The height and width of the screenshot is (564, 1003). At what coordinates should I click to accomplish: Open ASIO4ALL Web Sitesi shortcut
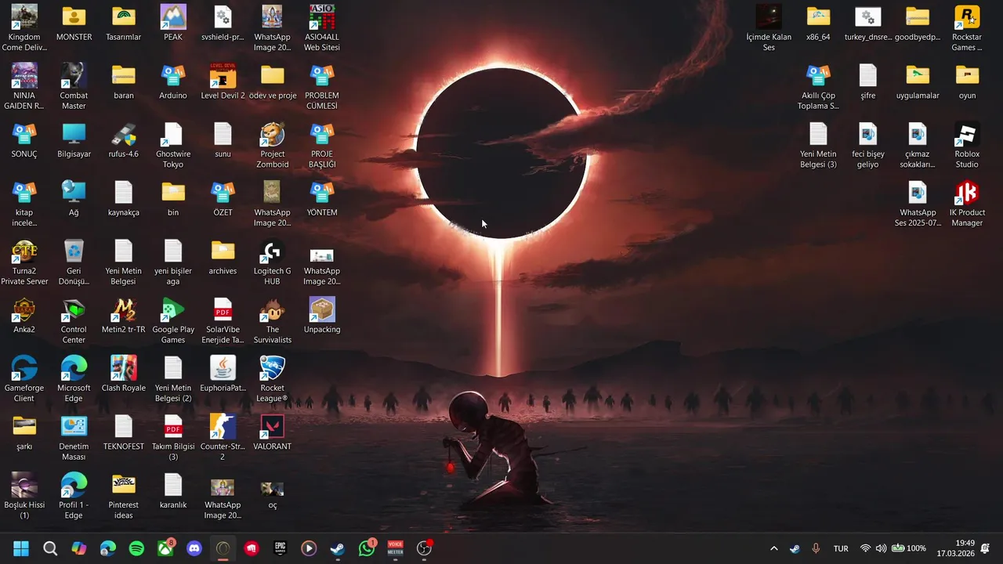[322, 28]
